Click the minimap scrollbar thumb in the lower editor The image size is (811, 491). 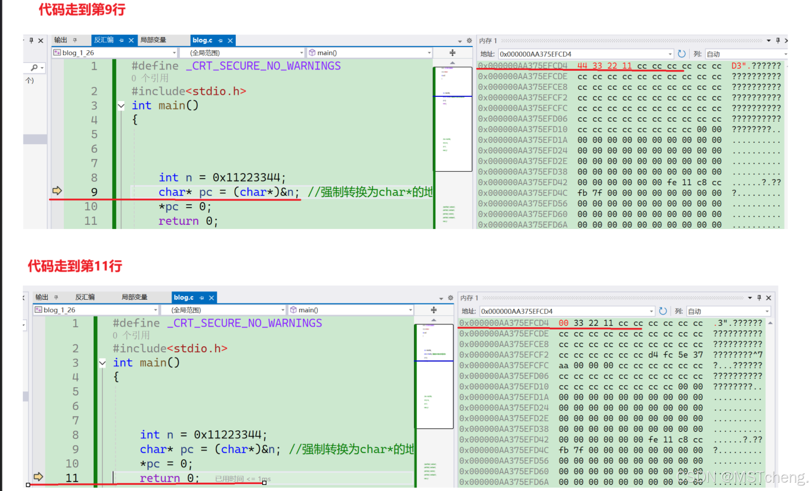point(434,376)
